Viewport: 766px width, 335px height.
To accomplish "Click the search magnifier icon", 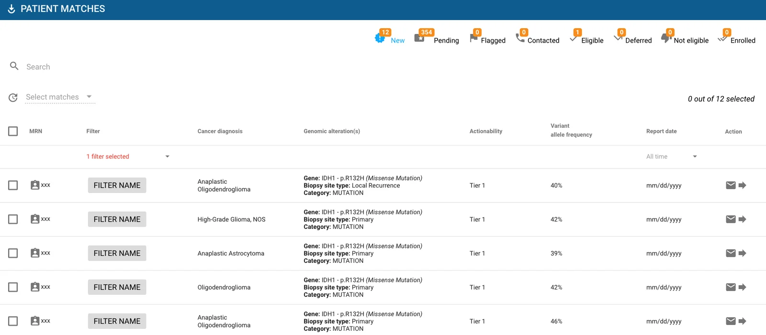I will 14,66.
